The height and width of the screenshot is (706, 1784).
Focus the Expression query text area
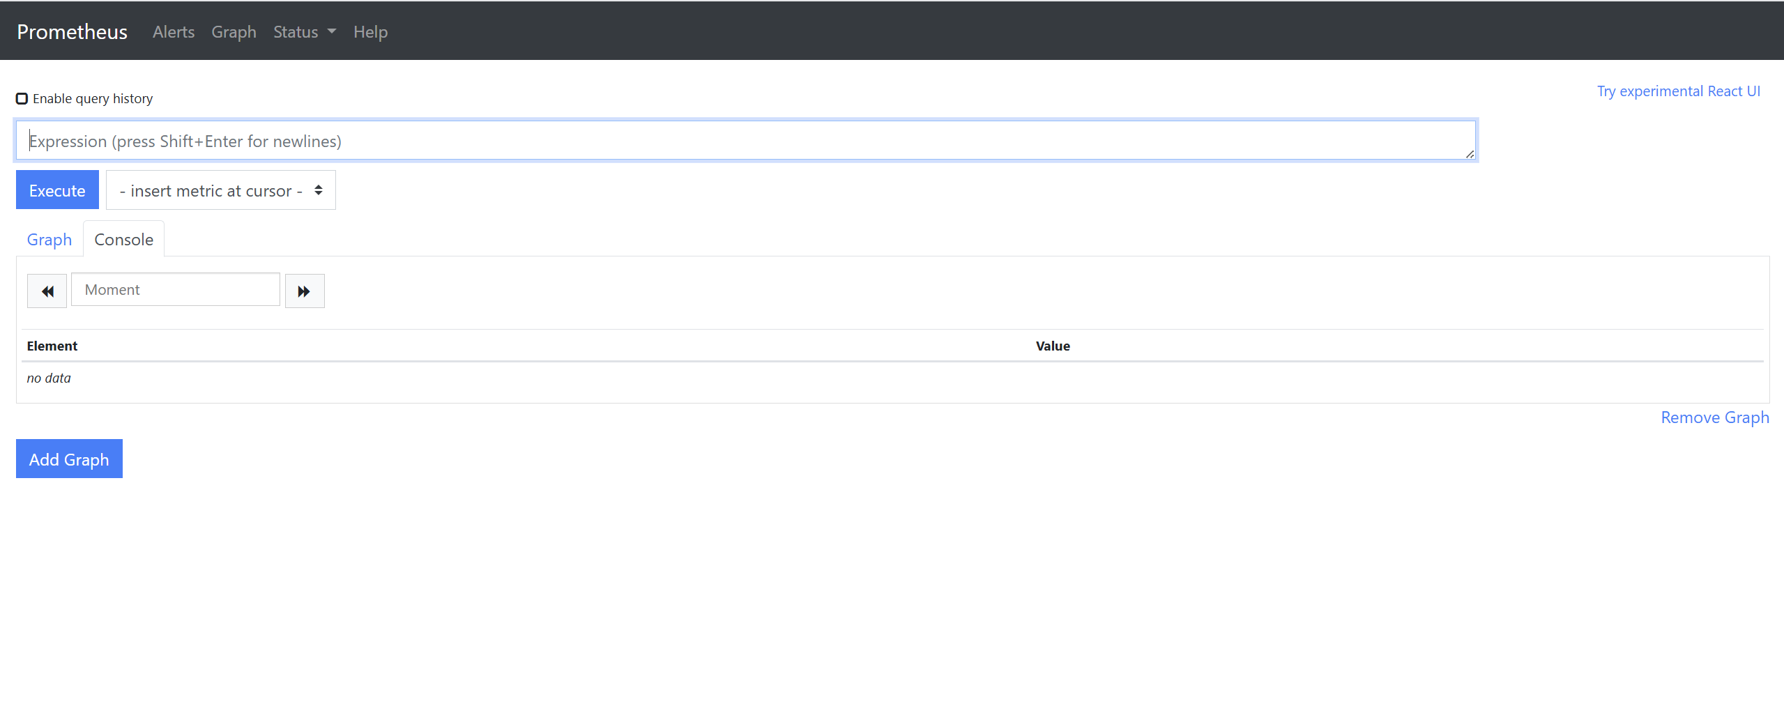pos(746,141)
